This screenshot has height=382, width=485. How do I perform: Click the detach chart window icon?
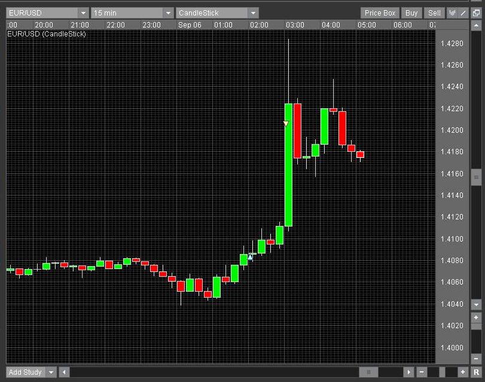(x=476, y=13)
